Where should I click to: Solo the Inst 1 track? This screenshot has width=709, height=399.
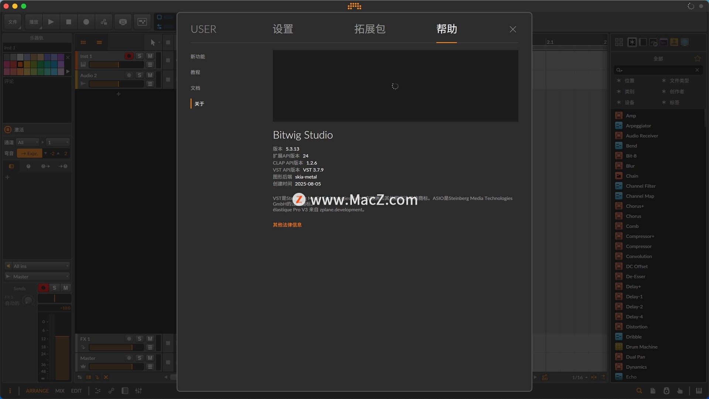click(x=139, y=56)
